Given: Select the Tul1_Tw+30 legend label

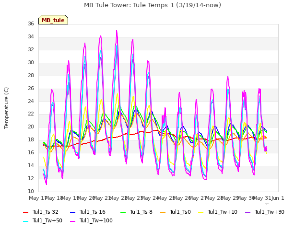Looking at the screenshot, I should [x=270, y=212].
